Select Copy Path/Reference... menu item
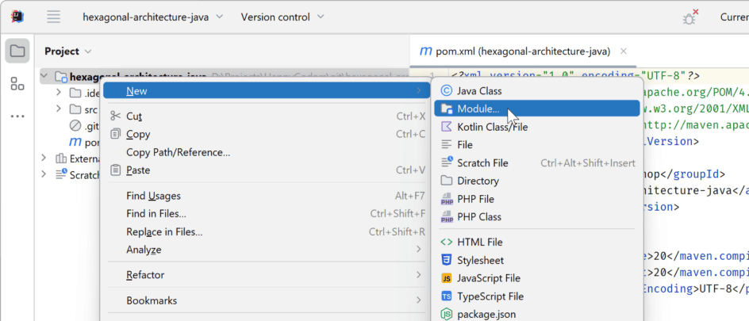 pos(178,152)
